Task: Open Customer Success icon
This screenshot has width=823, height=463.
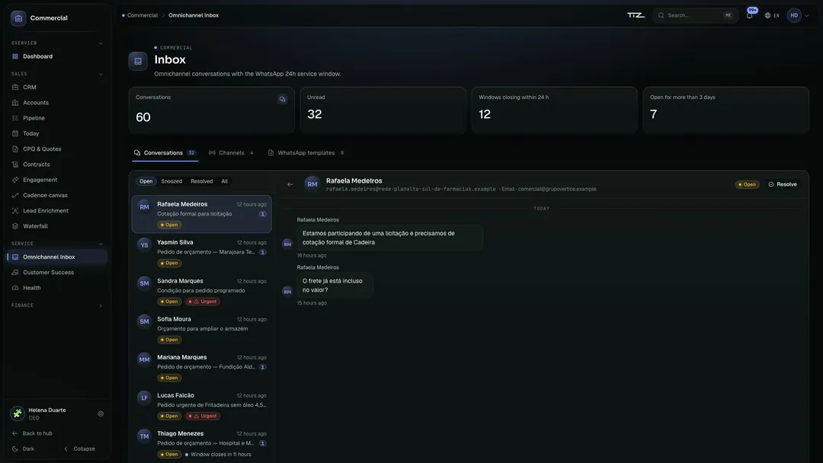Action: 15,272
